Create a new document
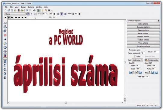 [x=6, y=11]
